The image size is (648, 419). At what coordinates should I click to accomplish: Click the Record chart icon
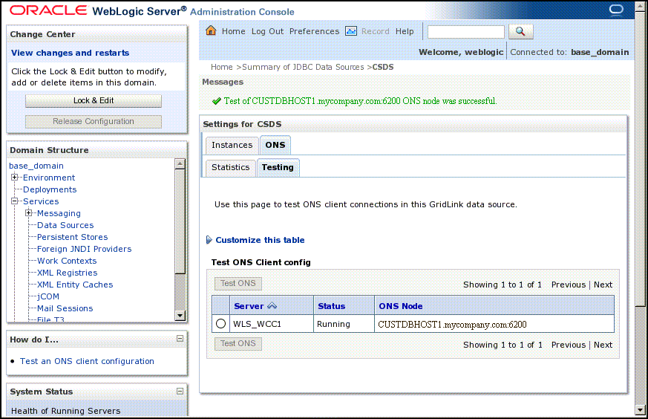pos(351,31)
